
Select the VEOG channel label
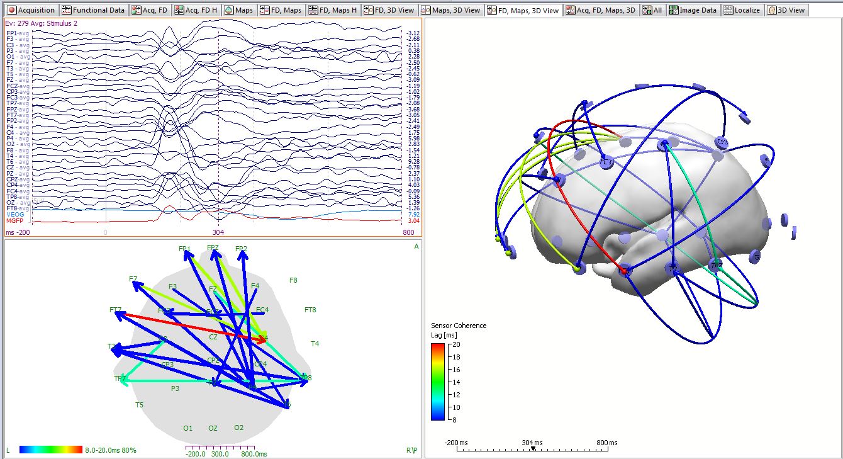point(15,215)
